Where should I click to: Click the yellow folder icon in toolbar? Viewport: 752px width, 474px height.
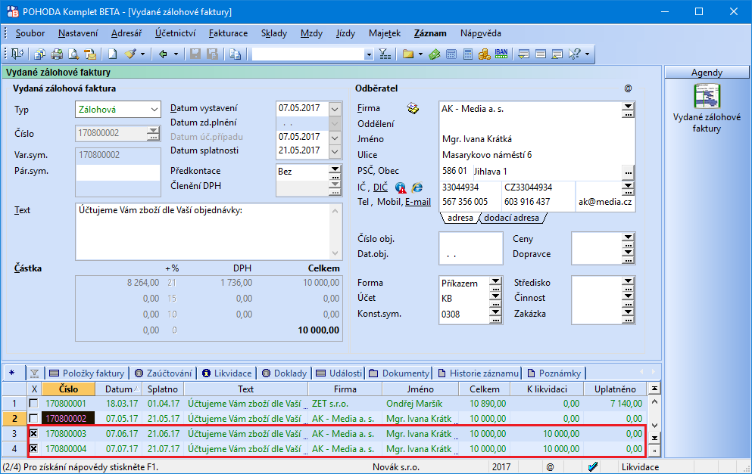(408, 54)
